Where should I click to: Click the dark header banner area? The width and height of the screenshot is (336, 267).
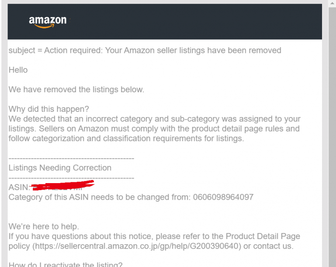(x=165, y=21)
